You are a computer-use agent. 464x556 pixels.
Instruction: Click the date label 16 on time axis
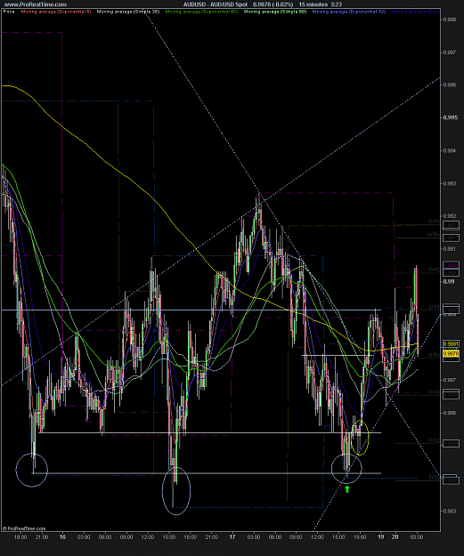[62, 536]
